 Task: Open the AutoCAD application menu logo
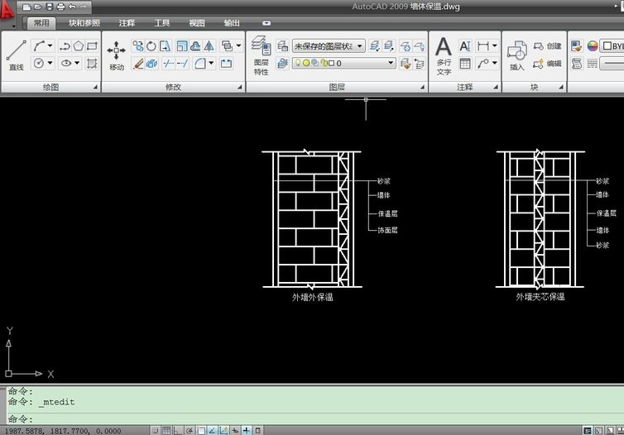pyautogui.click(x=7, y=11)
